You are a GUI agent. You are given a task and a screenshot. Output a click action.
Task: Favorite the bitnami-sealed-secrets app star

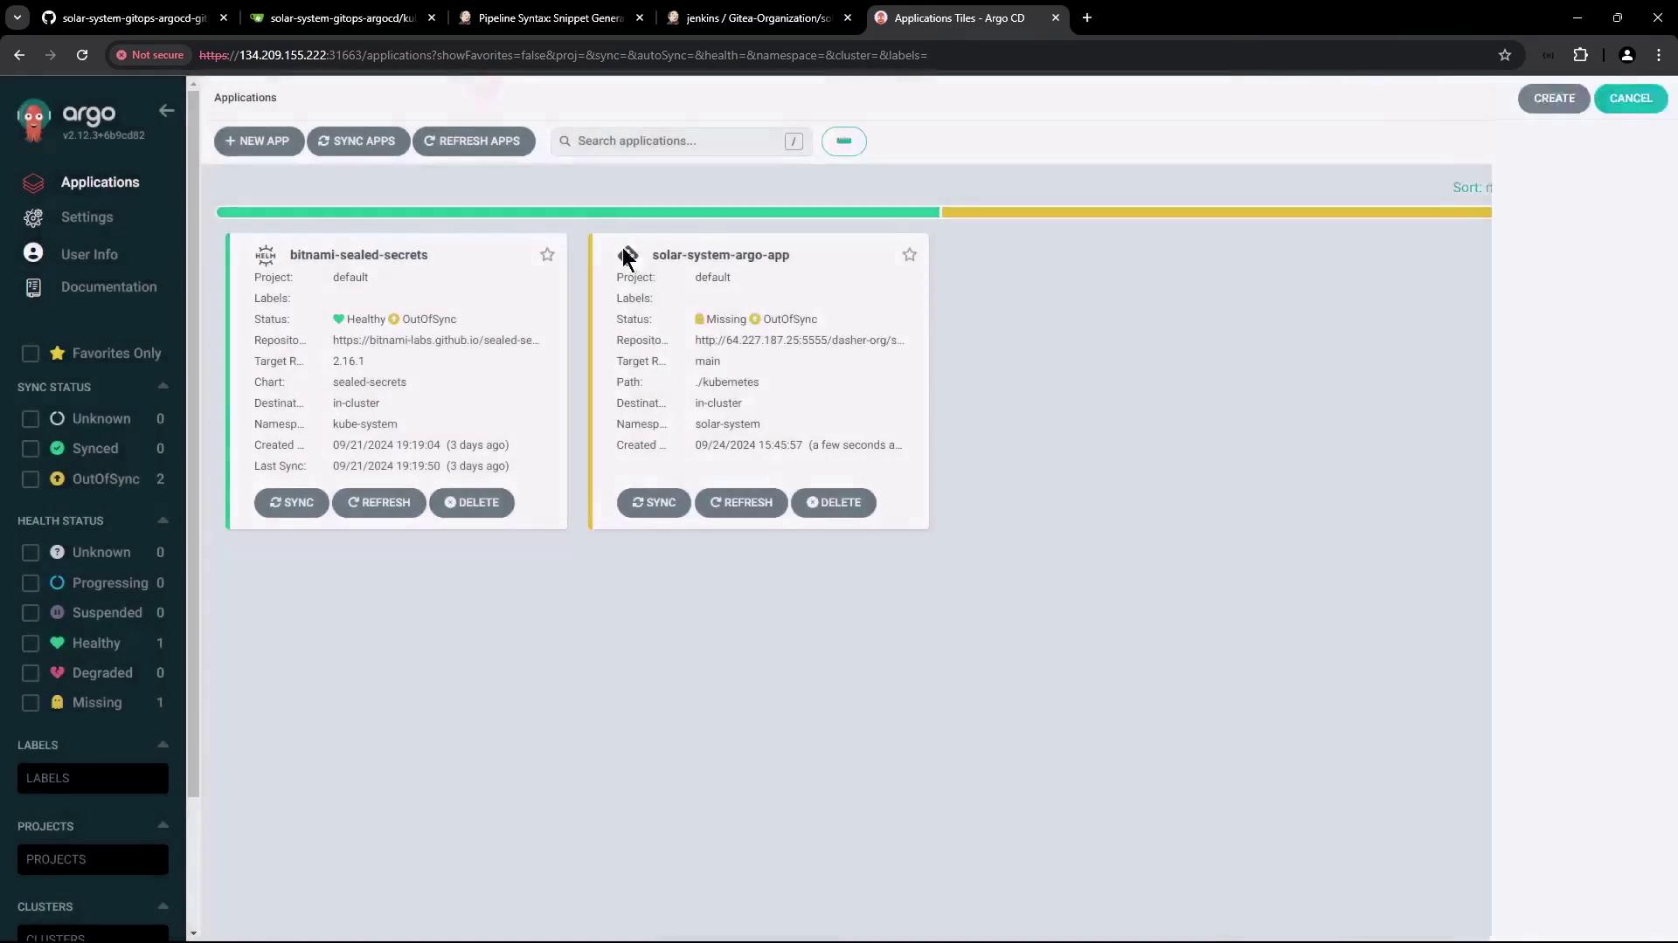click(x=547, y=255)
